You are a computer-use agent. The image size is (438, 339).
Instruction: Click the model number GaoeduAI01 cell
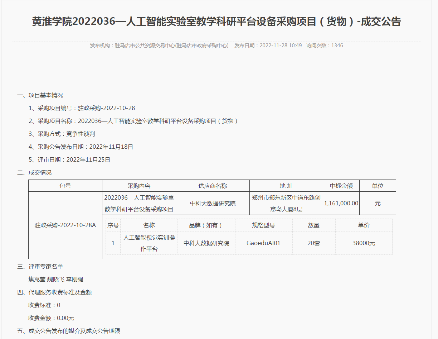click(x=263, y=243)
